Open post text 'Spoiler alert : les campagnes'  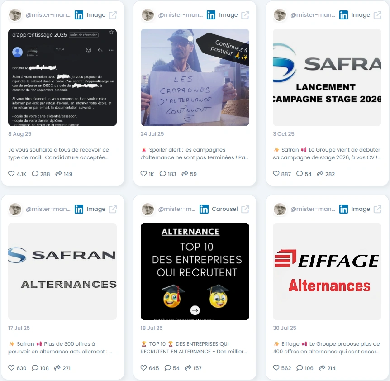click(x=194, y=153)
